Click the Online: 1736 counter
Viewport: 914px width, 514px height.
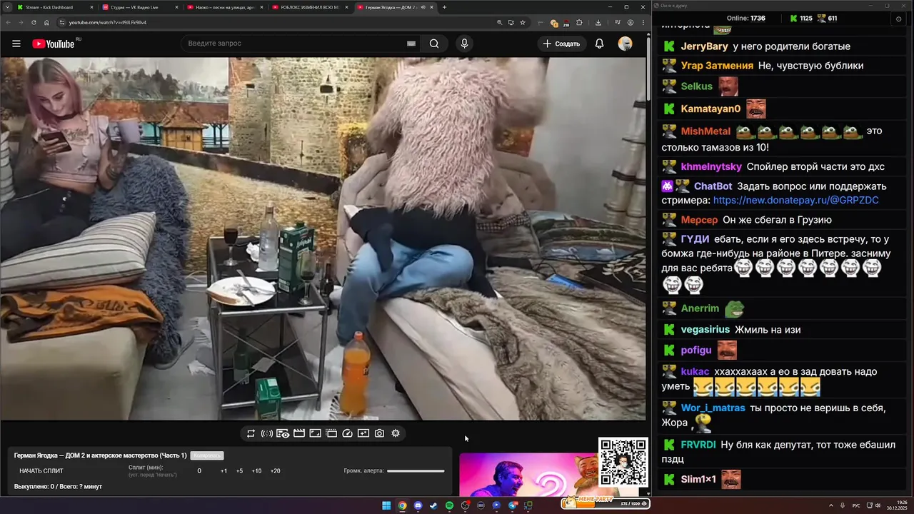coord(745,19)
